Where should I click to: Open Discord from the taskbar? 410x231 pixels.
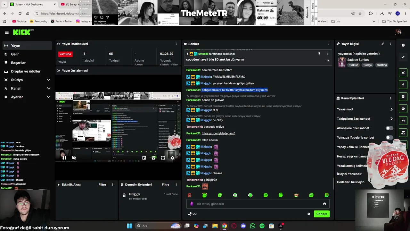coord(243,226)
